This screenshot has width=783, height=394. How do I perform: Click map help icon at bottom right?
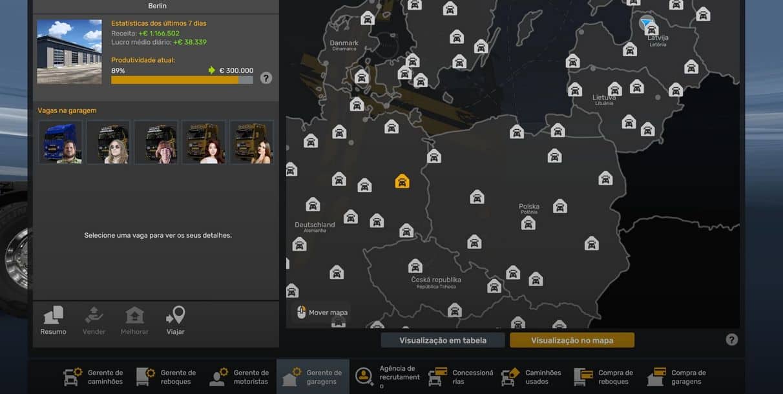[x=731, y=340]
